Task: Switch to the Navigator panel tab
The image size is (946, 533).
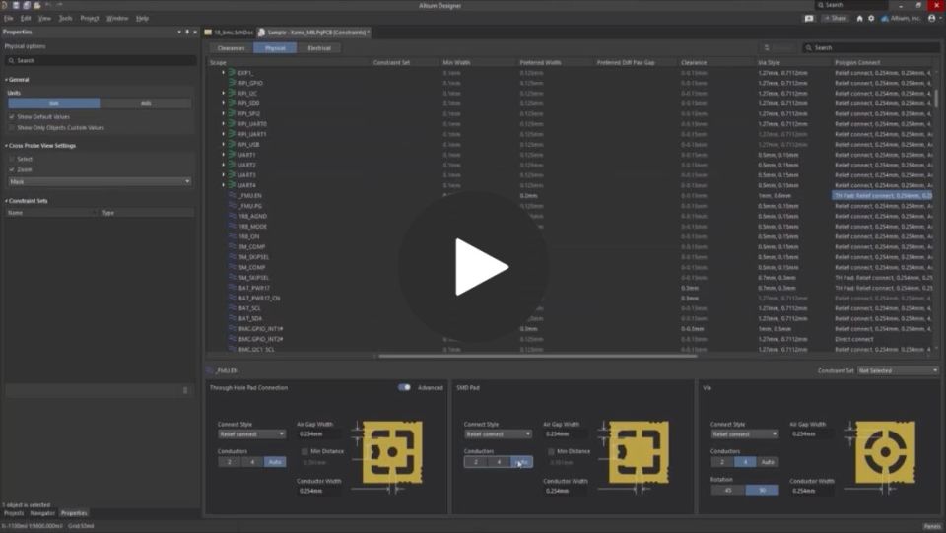Action: pyautogui.click(x=42, y=513)
